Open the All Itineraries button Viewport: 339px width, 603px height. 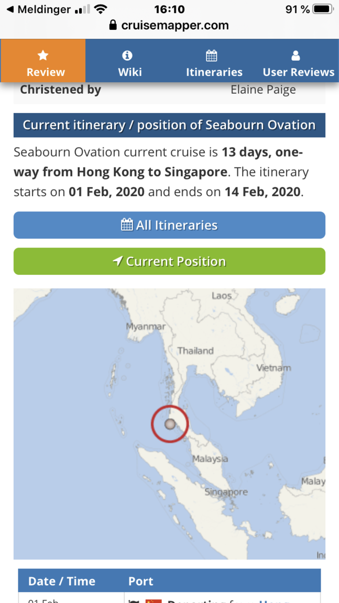pyautogui.click(x=169, y=225)
